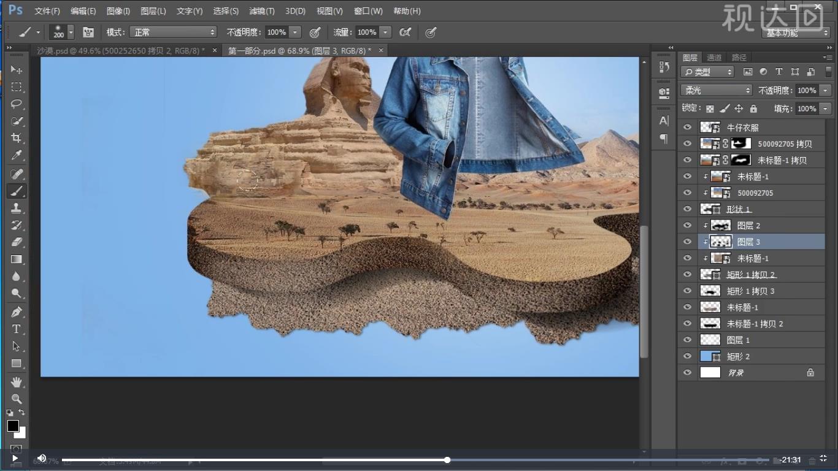Choose the Eyedropper tool
838x471 pixels.
17,155
